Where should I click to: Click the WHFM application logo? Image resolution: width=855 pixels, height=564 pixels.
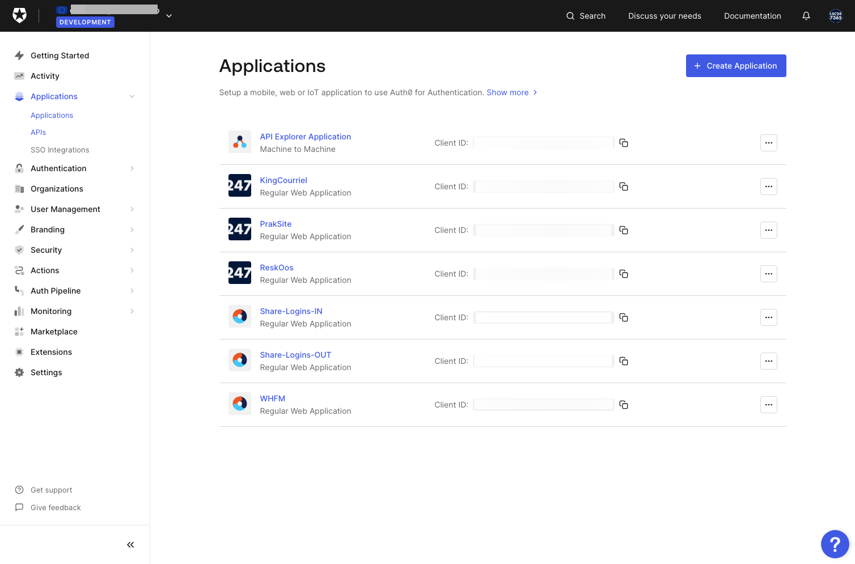(240, 404)
